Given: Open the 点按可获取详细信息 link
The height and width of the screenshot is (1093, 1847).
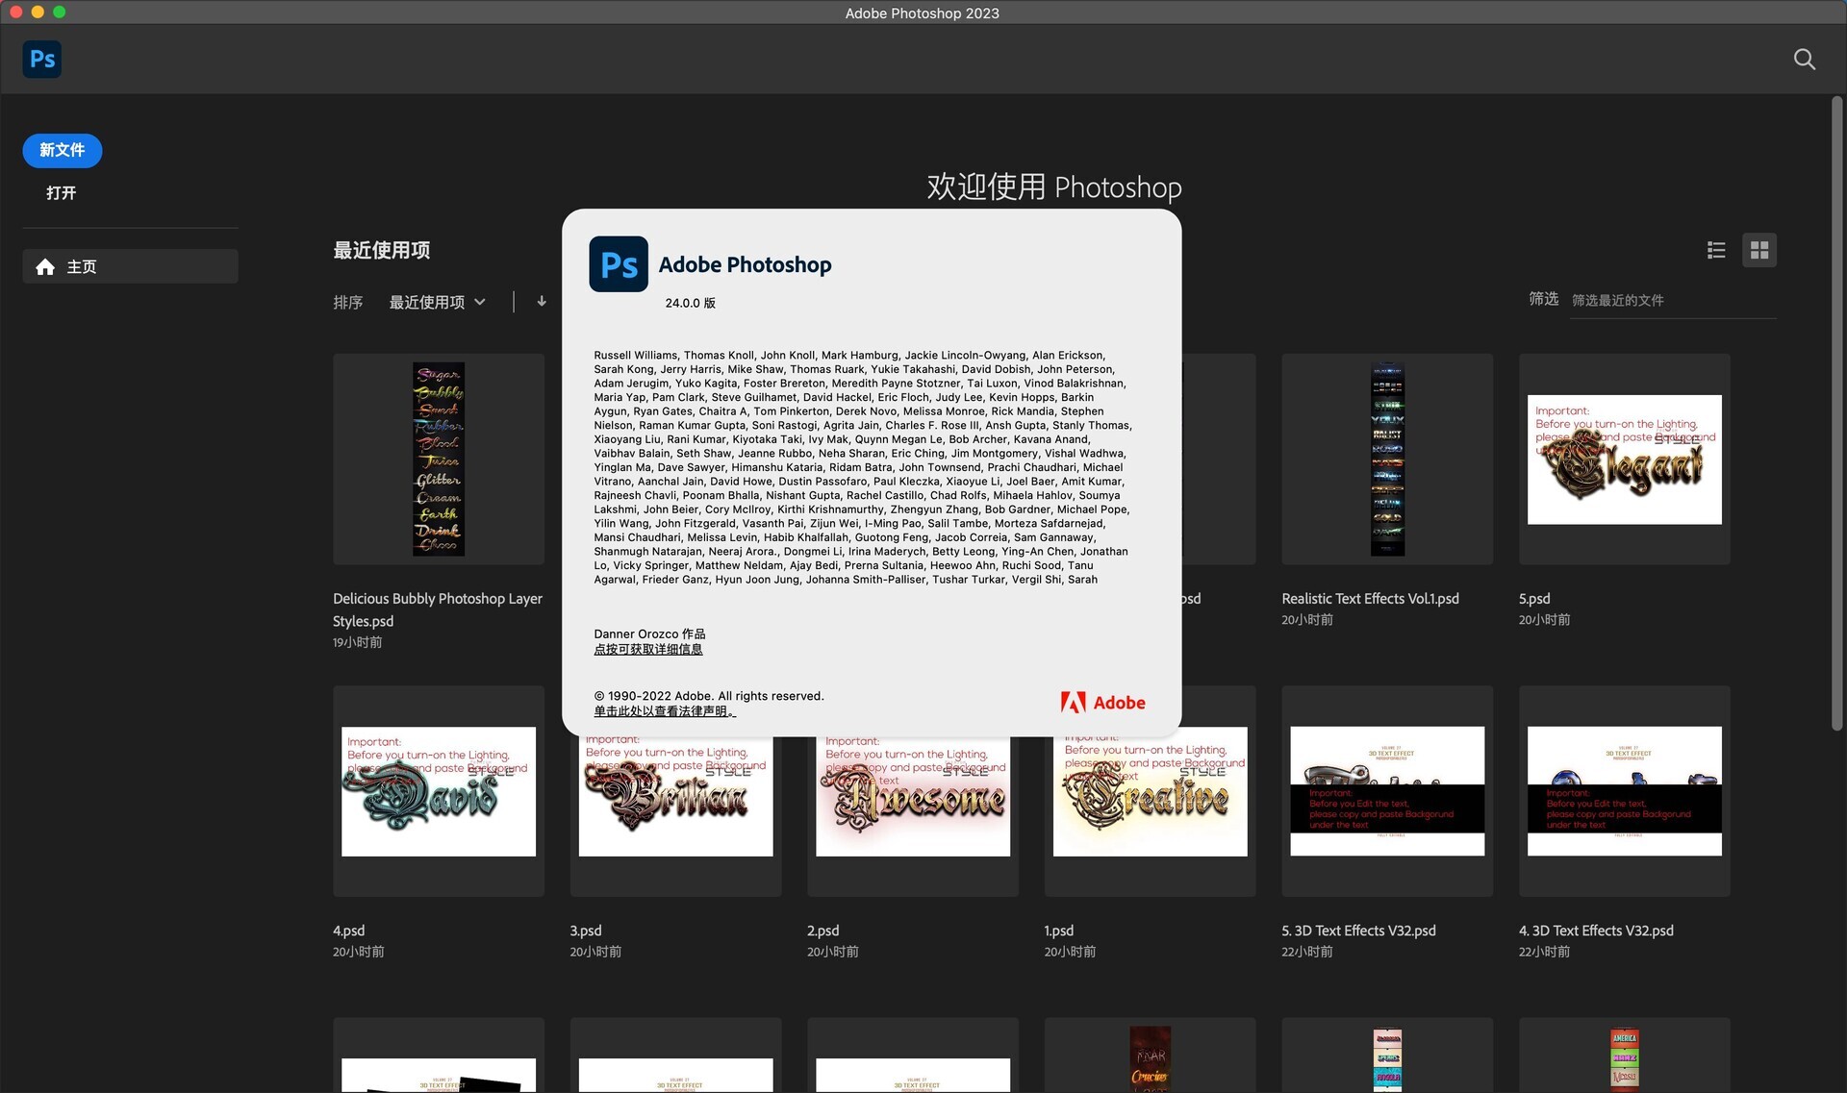Looking at the screenshot, I should pyautogui.click(x=648, y=649).
